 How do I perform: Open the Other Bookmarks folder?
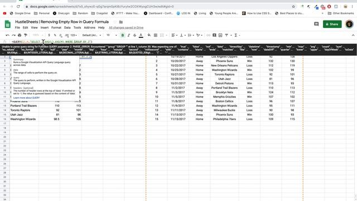coord(341,13)
